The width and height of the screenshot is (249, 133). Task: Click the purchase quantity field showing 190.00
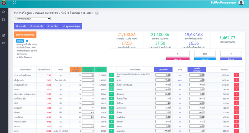pos(163,131)
